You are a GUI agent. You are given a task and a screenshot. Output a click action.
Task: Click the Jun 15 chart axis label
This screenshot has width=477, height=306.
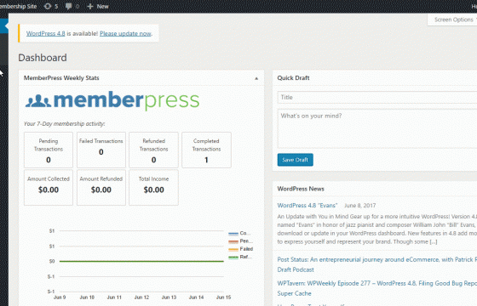(223, 297)
